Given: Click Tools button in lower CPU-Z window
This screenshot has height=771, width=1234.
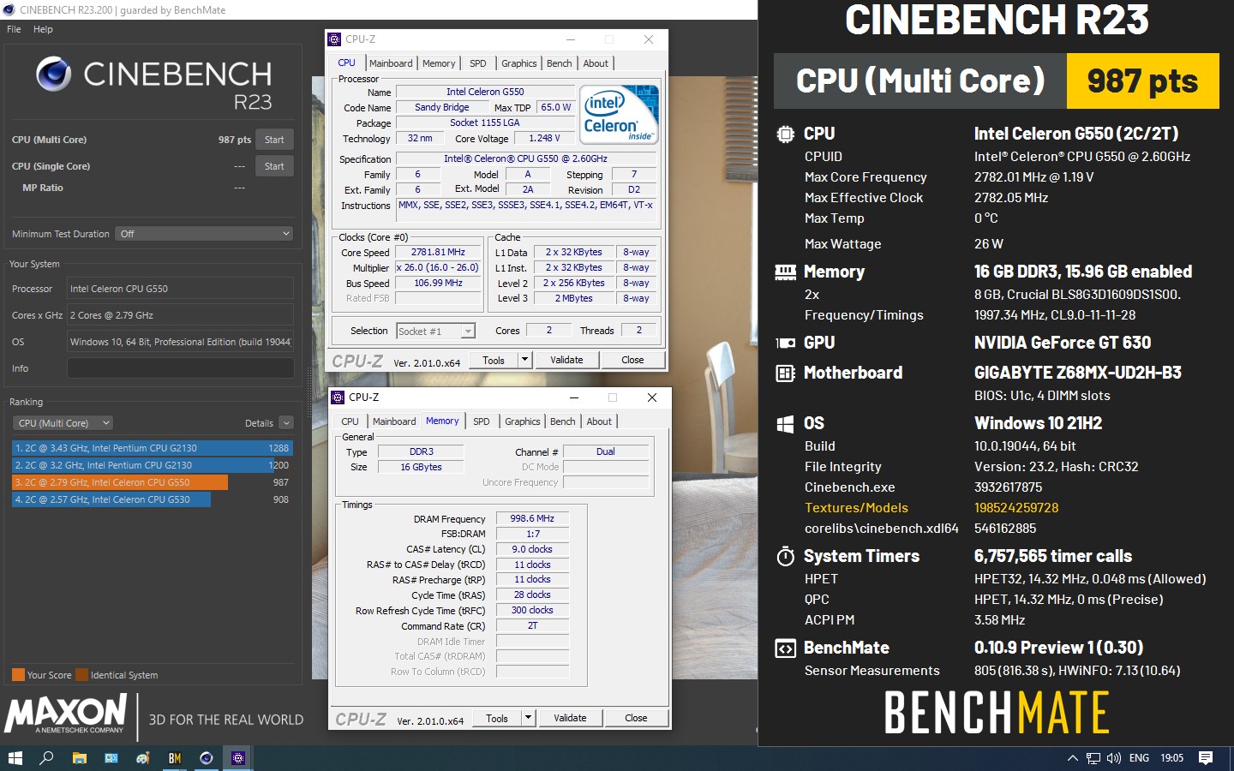Looking at the screenshot, I should 497,719.
